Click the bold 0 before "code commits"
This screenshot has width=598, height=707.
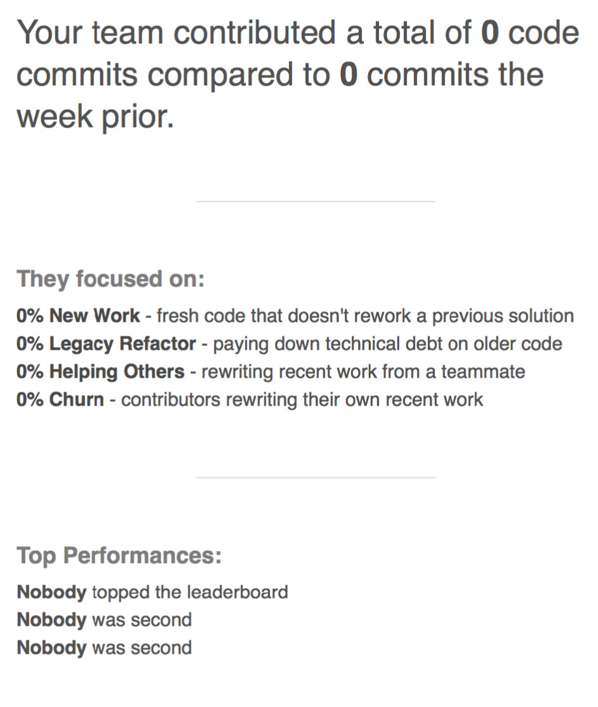489,33
